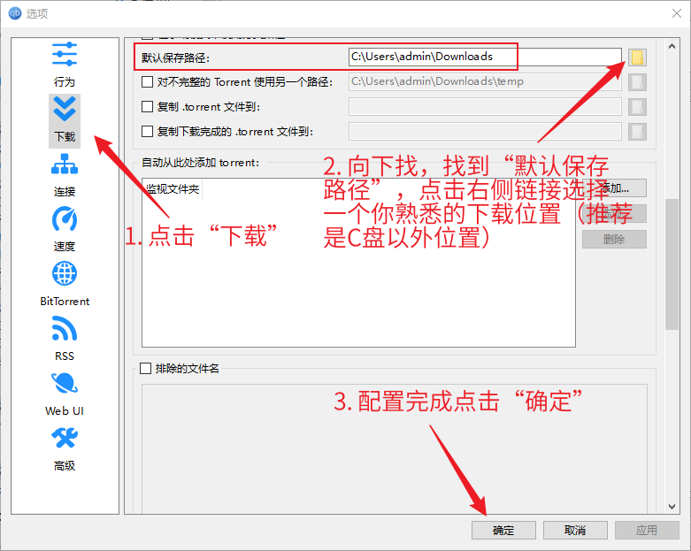Click browse icon beside 复制 .torrent 文件到 field
691x551 pixels.
[x=637, y=107]
